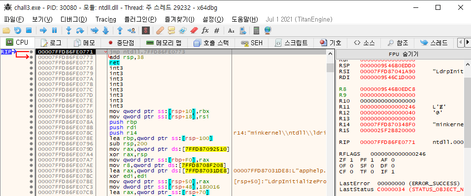Click the Bookmarks red icon
The width and height of the screenshot is (471, 196).
pyautogui.click(x=194, y=30)
